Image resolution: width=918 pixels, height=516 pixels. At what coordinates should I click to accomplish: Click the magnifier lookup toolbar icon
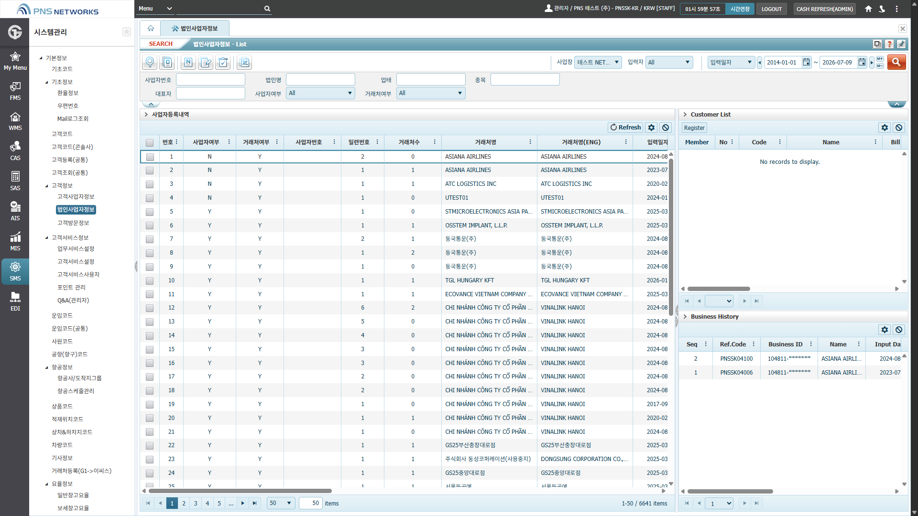pos(150,63)
